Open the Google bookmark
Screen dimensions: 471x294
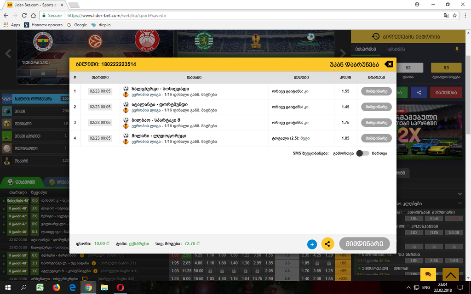tap(77, 25)
